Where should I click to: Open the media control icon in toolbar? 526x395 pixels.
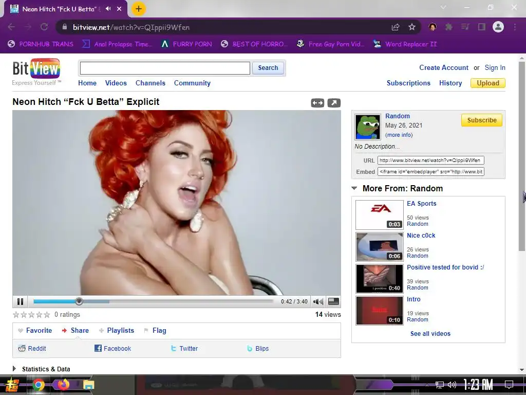(465, 27)
